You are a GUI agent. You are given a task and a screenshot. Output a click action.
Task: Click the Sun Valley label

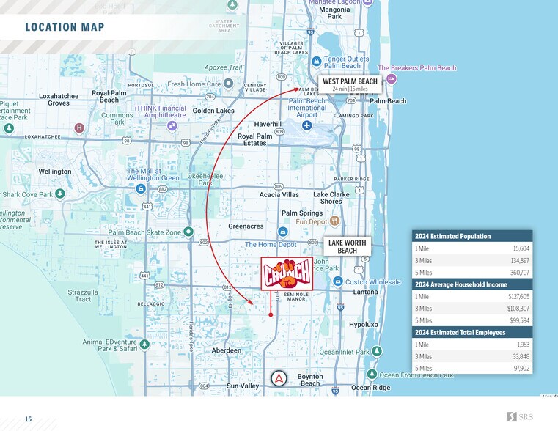[x=243, y=386]
